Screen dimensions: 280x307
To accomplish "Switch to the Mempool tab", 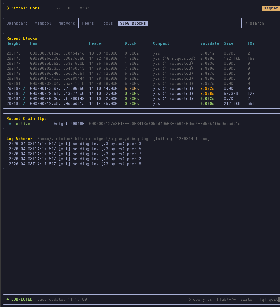I will (x=43, y=23).
